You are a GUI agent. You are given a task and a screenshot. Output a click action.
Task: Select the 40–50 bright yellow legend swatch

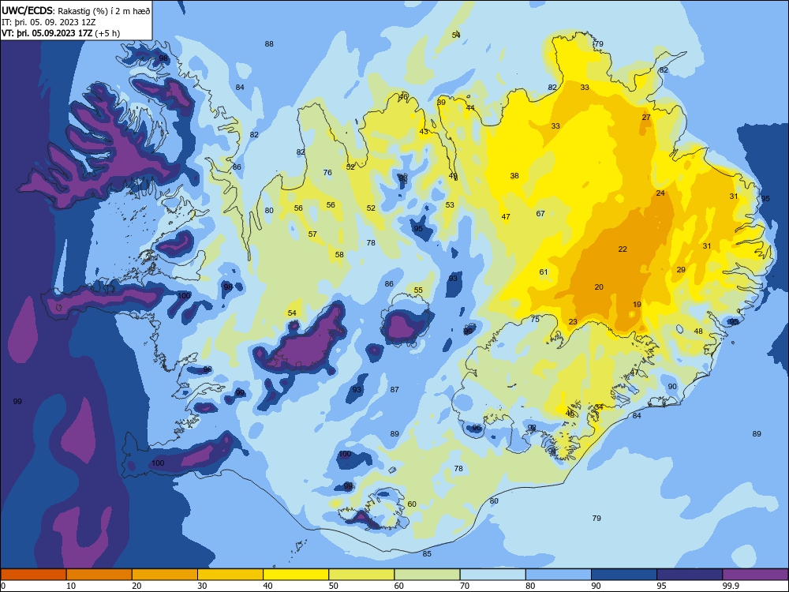point(296,575)
